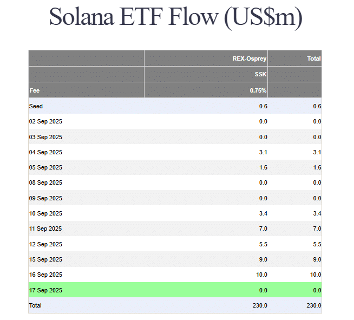Click the Seed row label
This screenshot has width=354, height=320.
[x=36, y=106]
